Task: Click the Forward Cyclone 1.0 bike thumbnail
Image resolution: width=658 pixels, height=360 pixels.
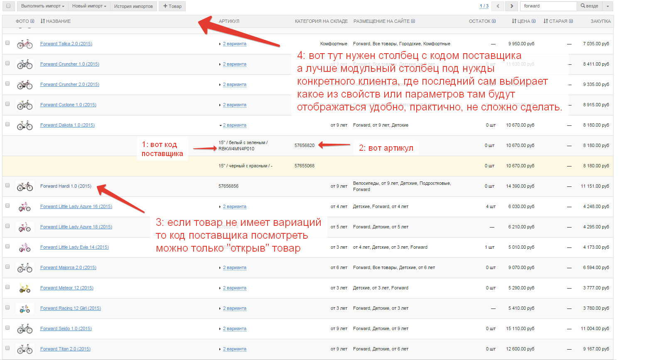Action: pyautogui.click(x=25, y=105)
